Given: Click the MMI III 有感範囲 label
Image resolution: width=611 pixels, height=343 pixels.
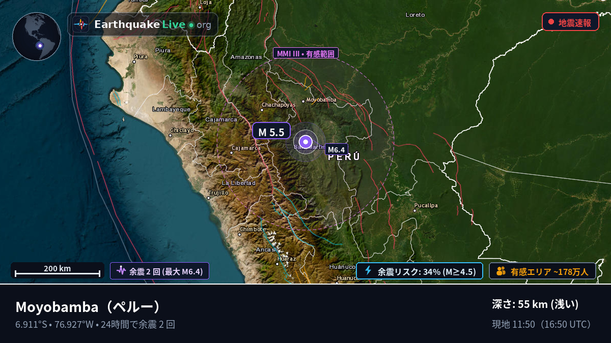Looking at the screenshot, I should point(305,53).
